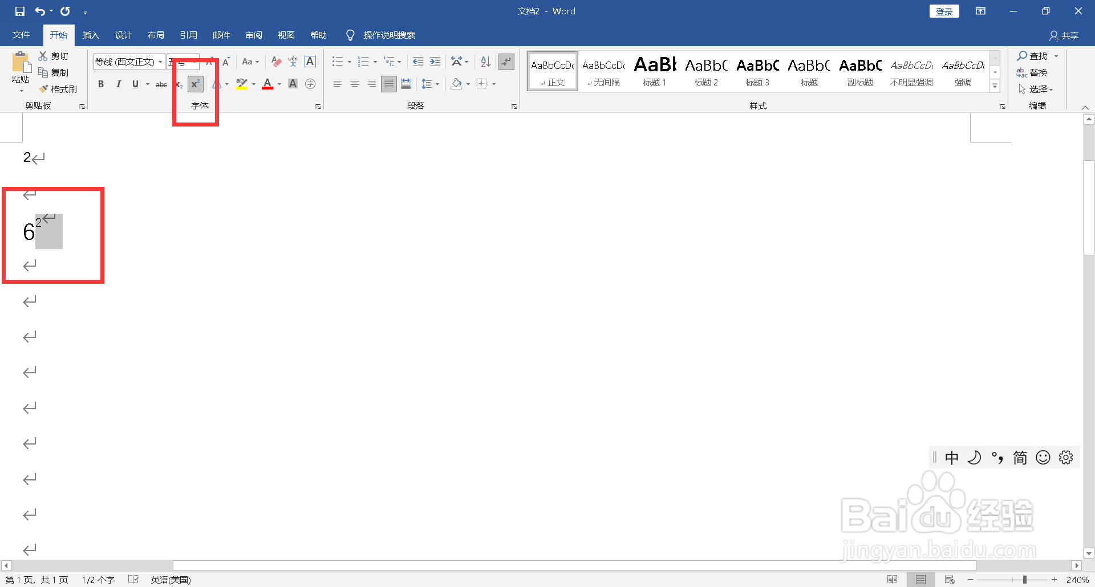
Task: Apply the Subtitle (副标题) style
Action: coord(860,71)
